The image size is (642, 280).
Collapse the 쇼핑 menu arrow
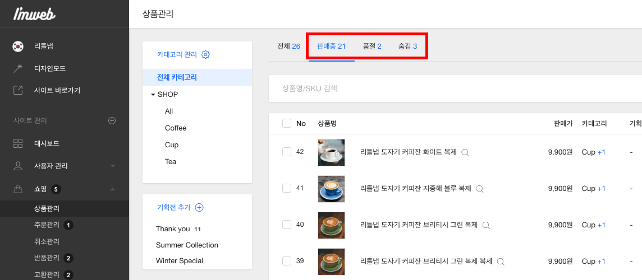pyautogui.click(x=113, y=189)
